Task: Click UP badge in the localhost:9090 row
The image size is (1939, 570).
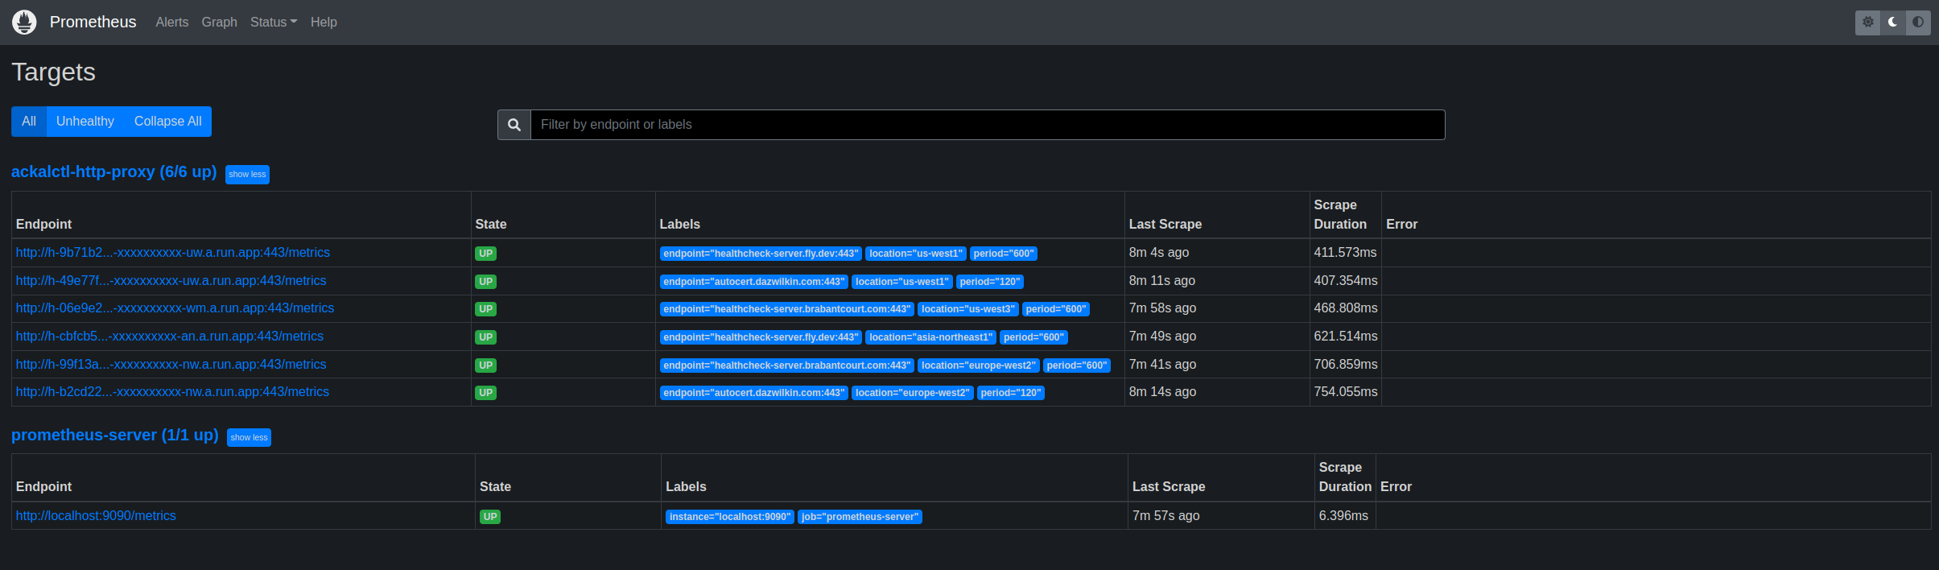Action: click(490, 517)
